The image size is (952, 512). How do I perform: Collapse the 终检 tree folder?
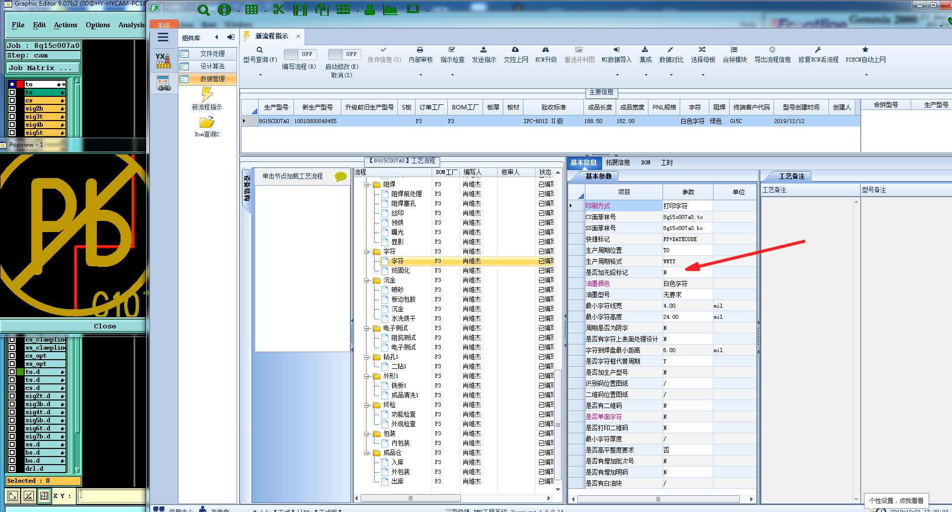coord(367,405)
